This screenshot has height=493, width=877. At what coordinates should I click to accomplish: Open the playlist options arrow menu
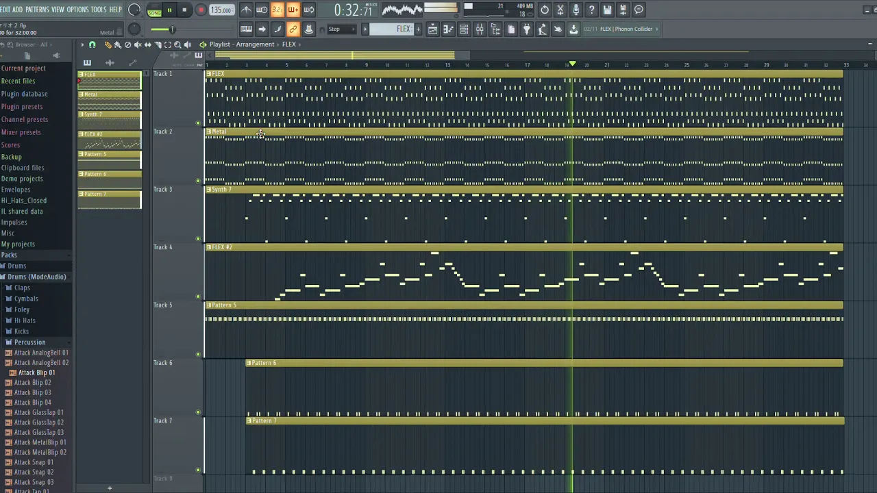click(x=82, y=45)
